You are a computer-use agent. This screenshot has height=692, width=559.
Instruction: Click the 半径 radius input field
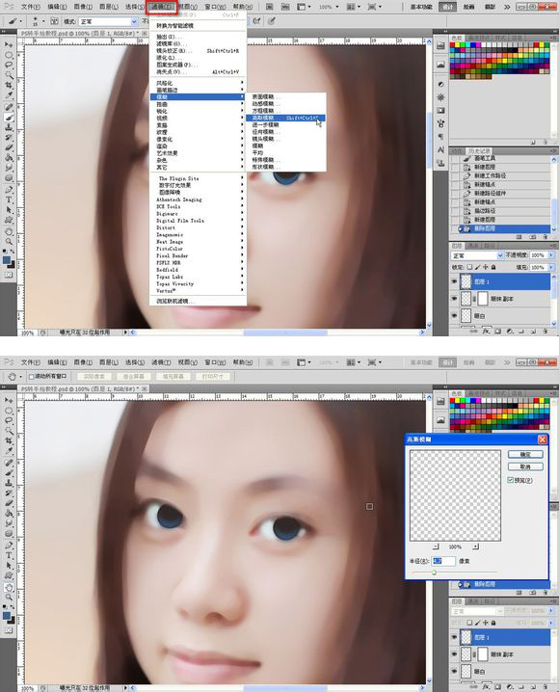(x=443, y=561)
